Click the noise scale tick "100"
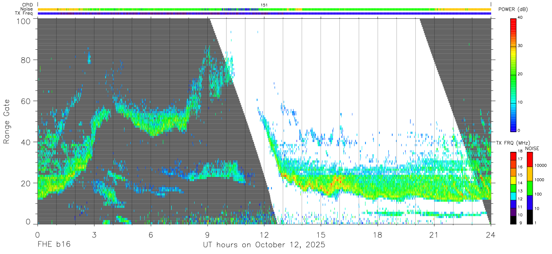 click(x=538, y=195)
